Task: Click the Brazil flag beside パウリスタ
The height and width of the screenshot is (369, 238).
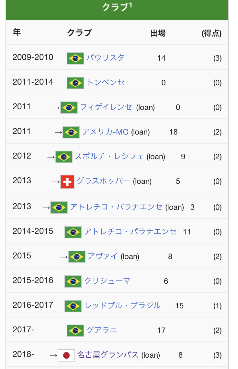Action: coord(75,58)
